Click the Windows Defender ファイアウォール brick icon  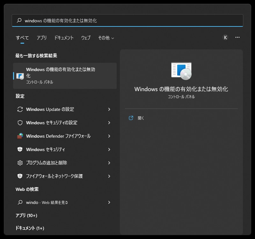[x=20, y=136]
